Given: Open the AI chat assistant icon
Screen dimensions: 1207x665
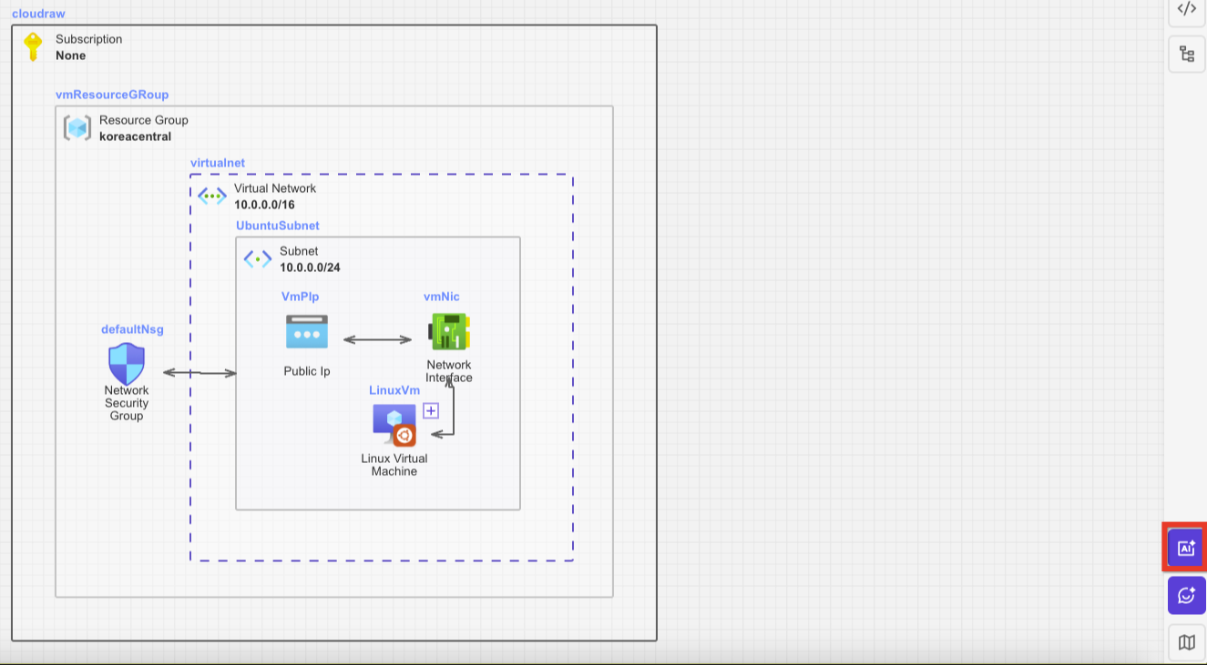Looking at the screenshot, I should tap(1186, 595).
